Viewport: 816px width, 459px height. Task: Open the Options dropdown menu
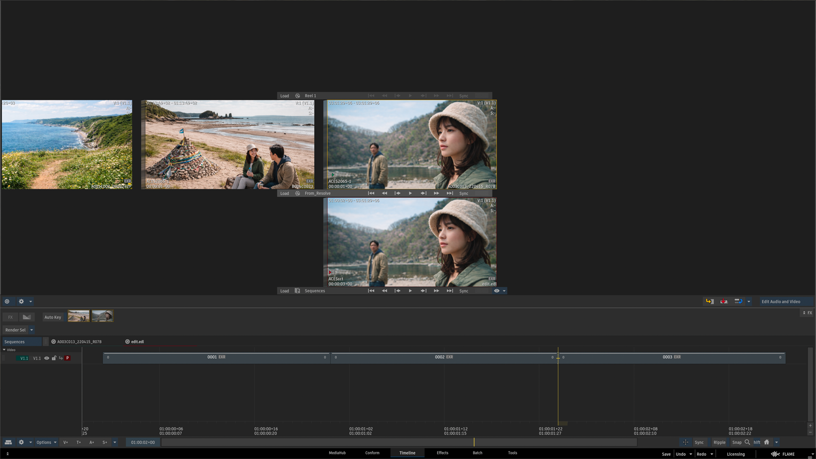coord(46,442)
